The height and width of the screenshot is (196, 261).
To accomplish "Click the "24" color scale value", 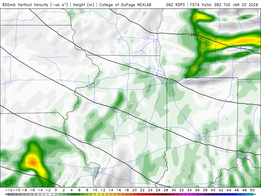I will 150,190.
